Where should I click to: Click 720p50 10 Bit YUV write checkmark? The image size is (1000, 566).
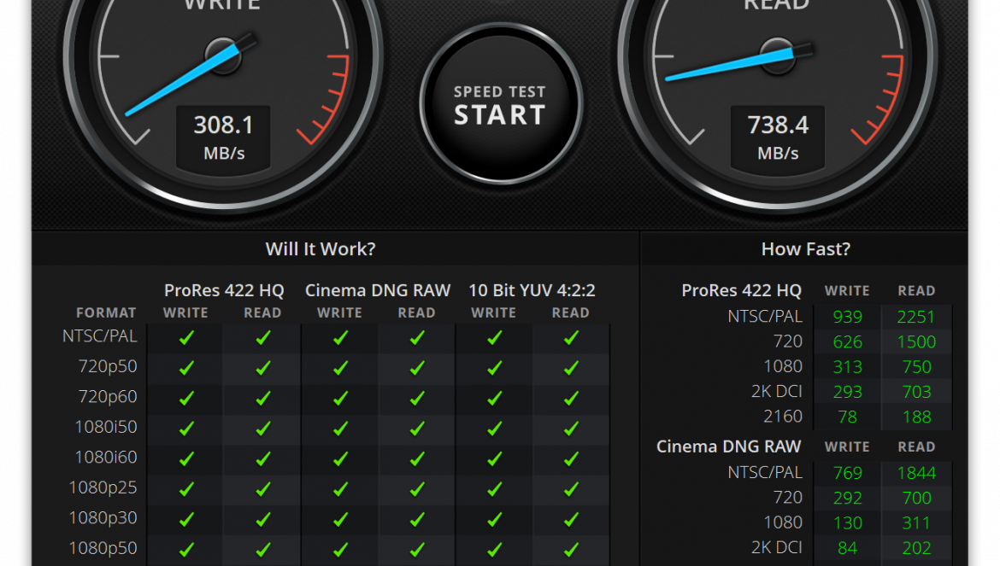pyautogui.click(x=494, y=368)
